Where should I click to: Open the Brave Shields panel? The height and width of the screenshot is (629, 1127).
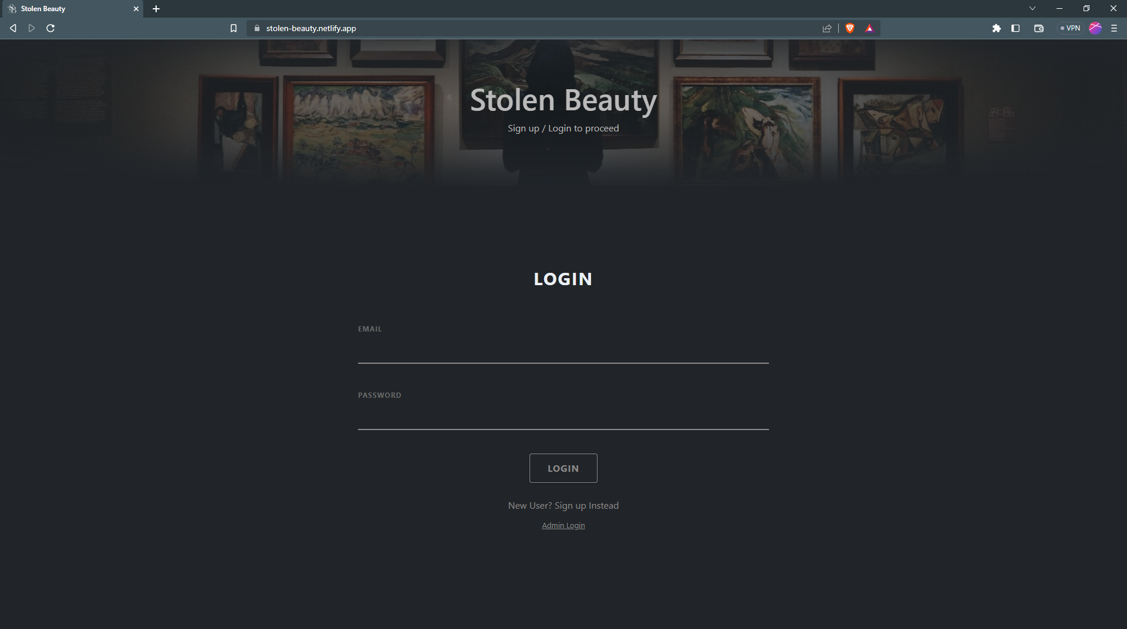click(x=850, y=28)
